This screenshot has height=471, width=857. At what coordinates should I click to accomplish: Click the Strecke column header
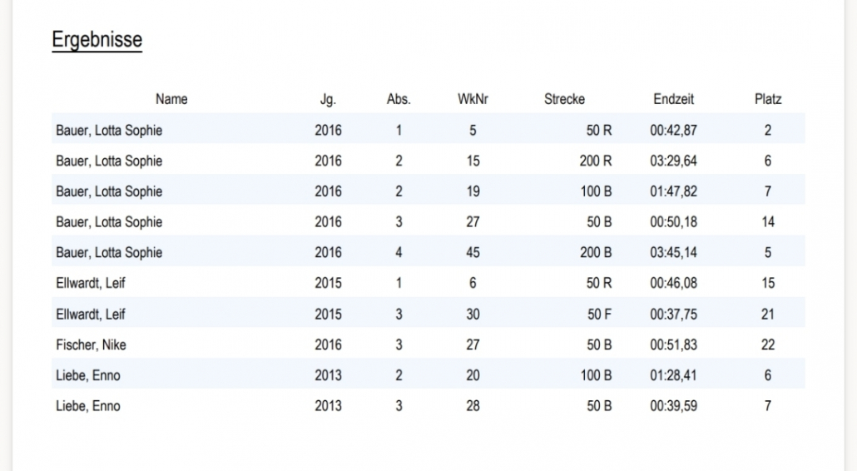[564, 99]
